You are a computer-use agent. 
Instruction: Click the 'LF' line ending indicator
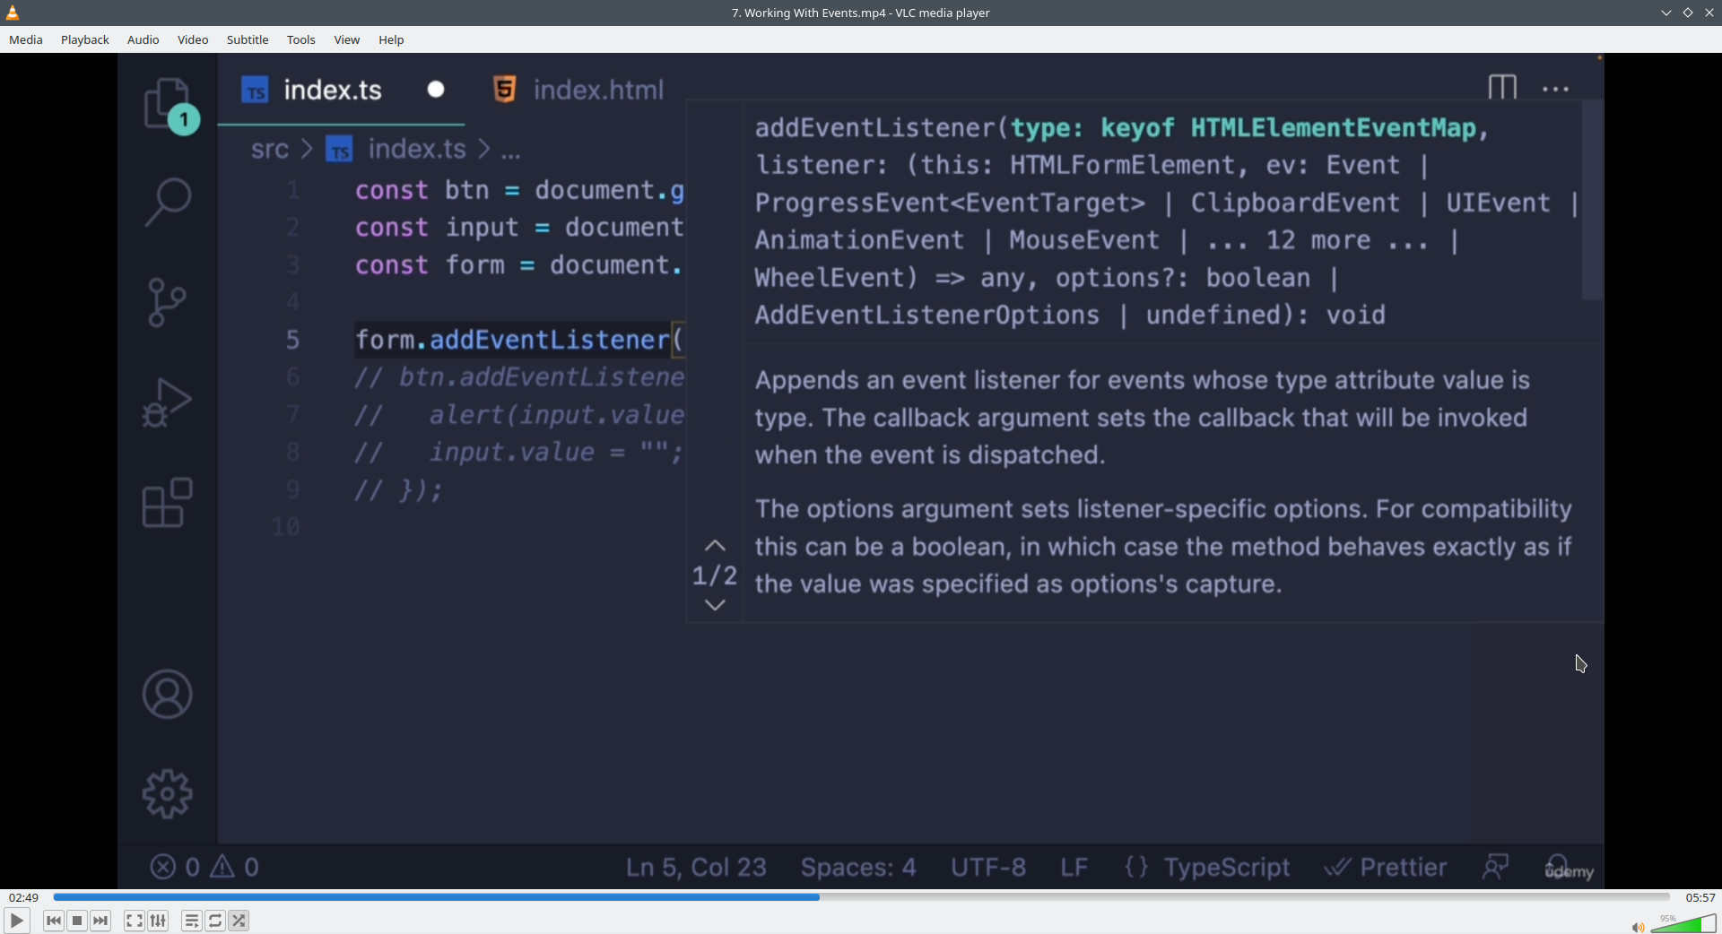point(1074,868)
